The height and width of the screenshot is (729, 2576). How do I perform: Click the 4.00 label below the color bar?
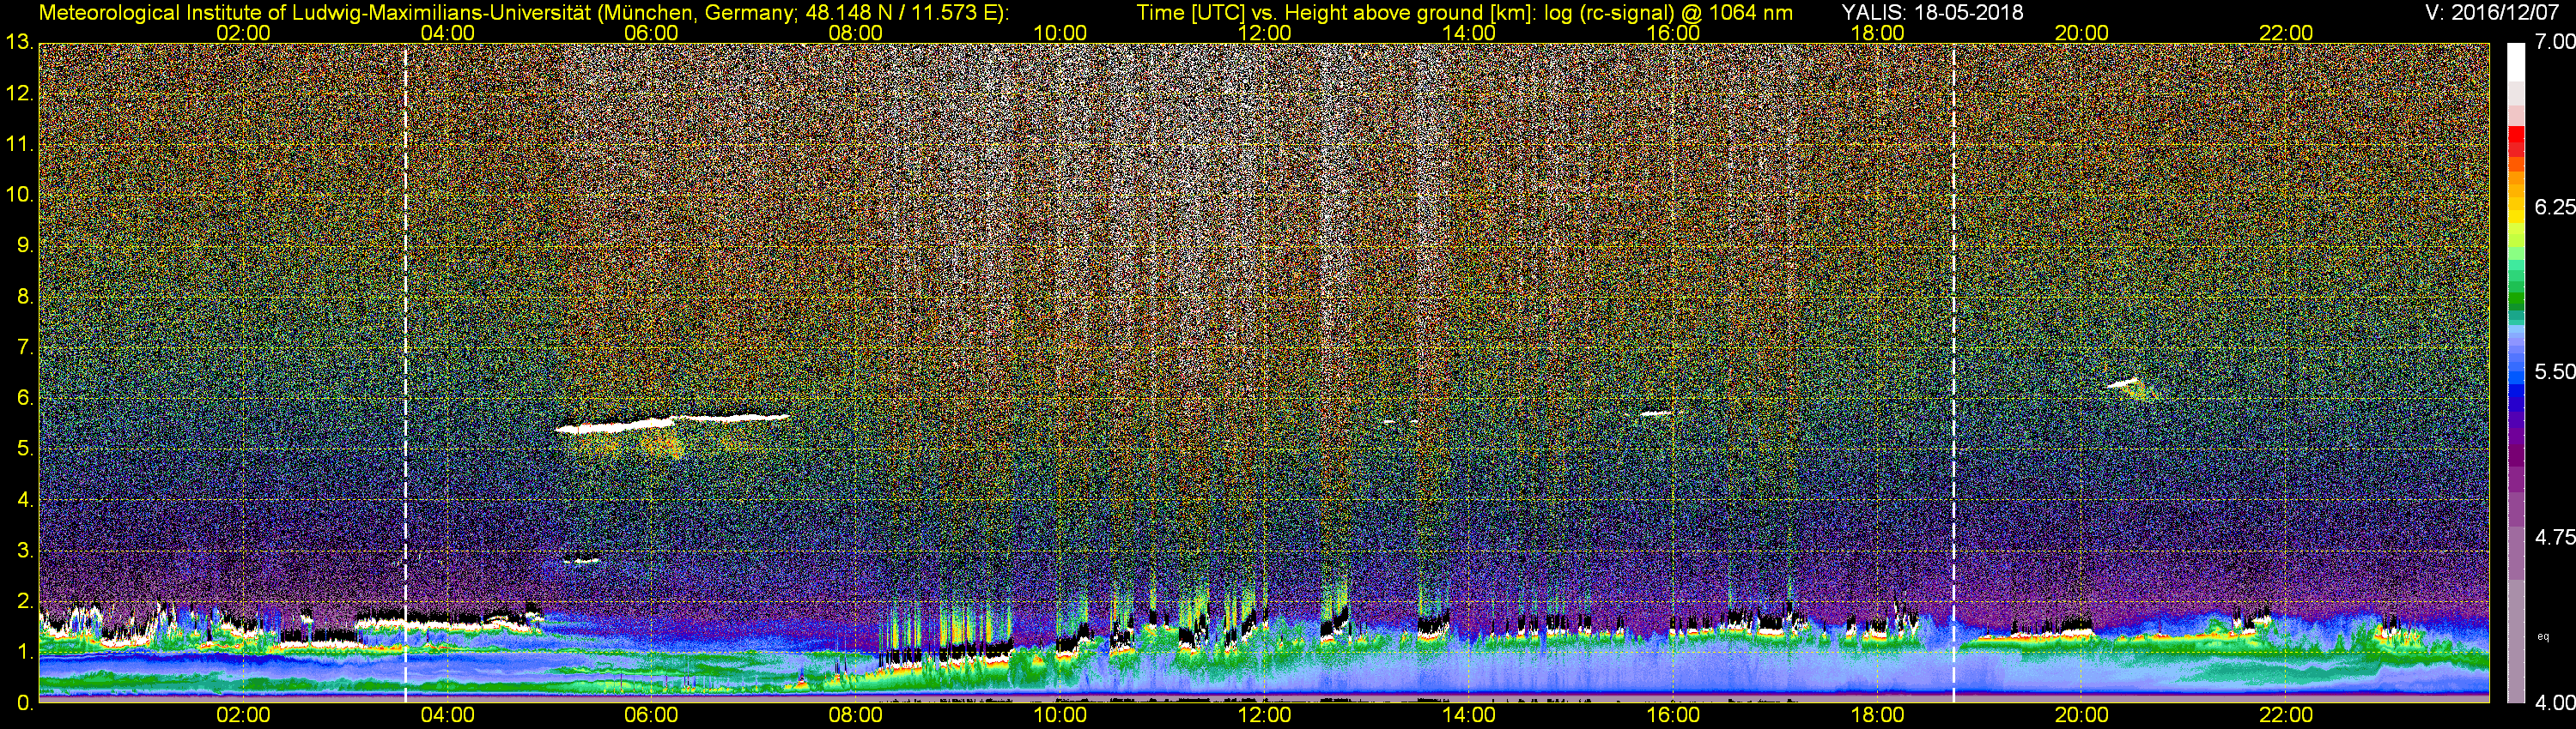[x=2554, y=702]
